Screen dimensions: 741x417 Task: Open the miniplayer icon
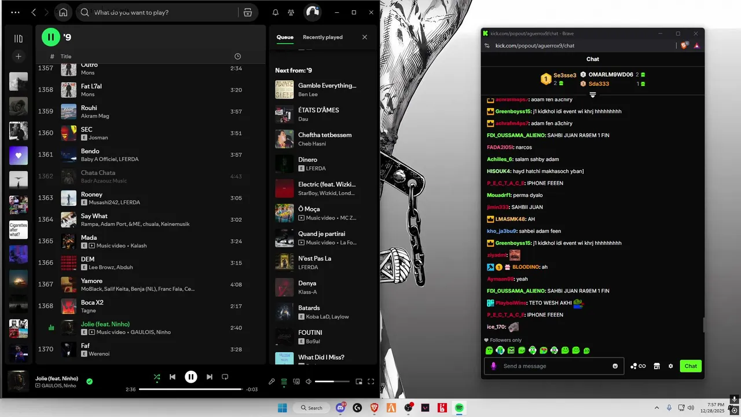tap(359, 382)
